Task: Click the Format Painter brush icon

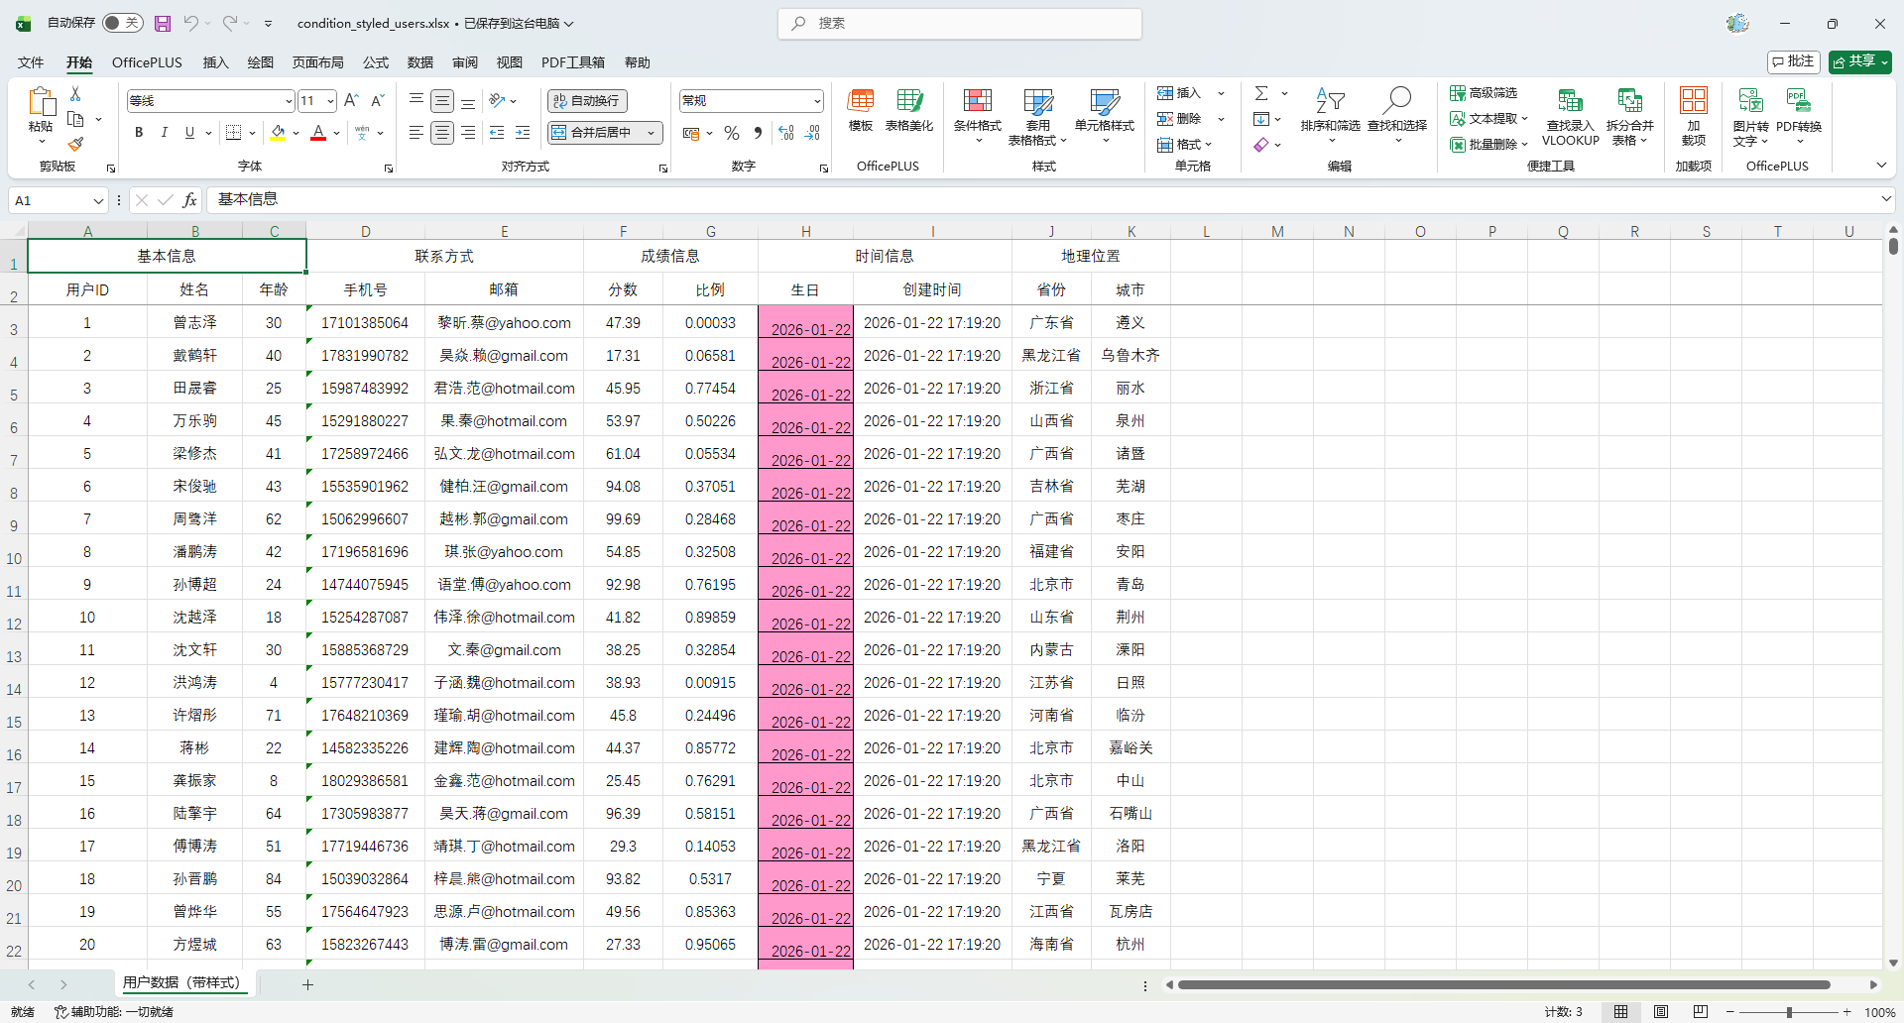Action: (75, 145)
